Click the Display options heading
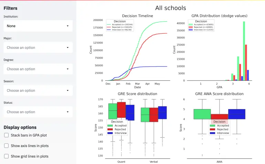The width and height of the screenshot is (265, 164). (x=20, y=127)
